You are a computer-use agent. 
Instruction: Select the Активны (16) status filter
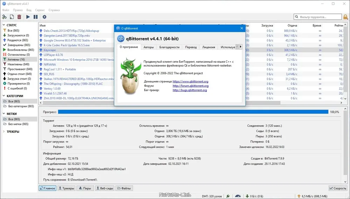click(20, 60)
